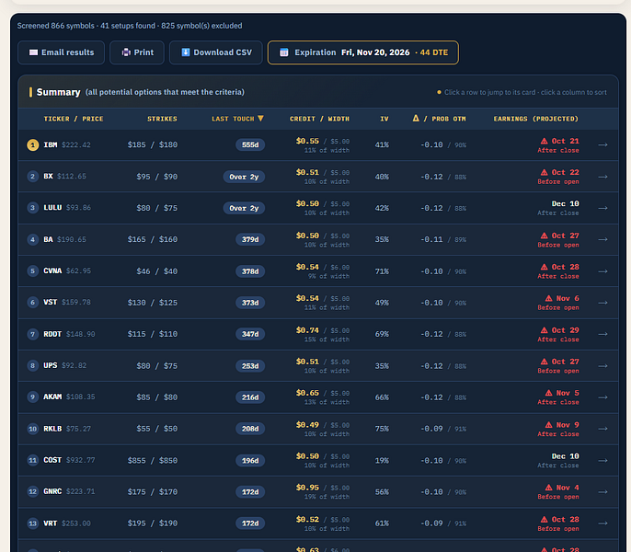Select the BX $112.65 ticker cell
This screenshot has height=552, width=631.
point(64,177)
